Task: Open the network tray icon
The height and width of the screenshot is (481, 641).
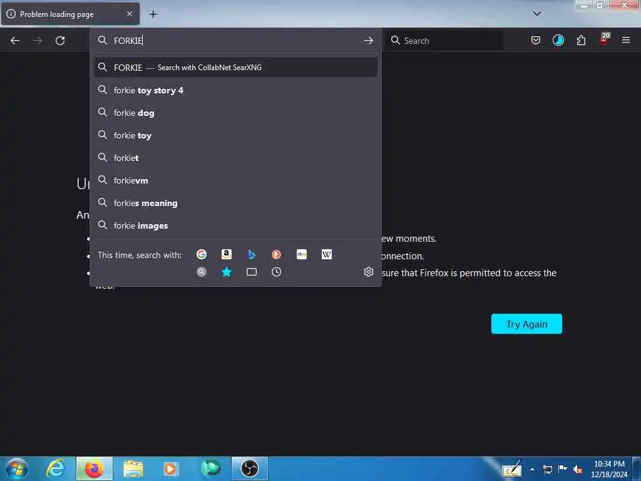Action: [x=548, y=470]
